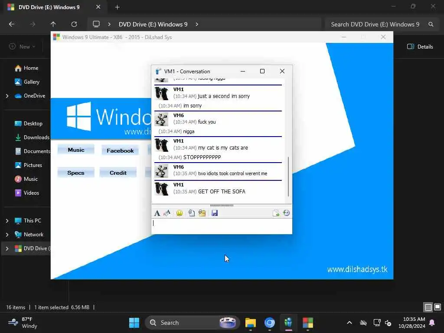Click the VM1 dog avatar beside 'GET OFF THE SOFA'
The height and width of the screenshot is (333, 444).
point(161,189)
